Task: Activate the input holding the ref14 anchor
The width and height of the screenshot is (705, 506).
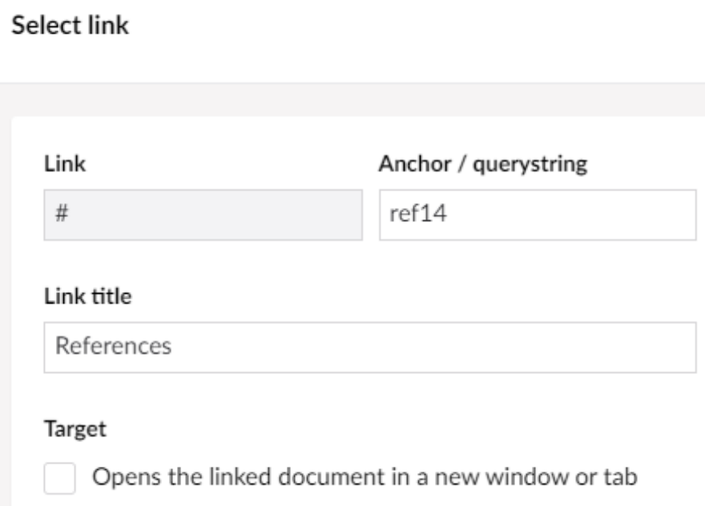Action: click(x=537, y=215)
